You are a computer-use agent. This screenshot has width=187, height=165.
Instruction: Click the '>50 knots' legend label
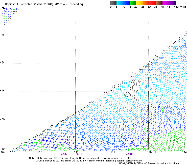point(180,7)
